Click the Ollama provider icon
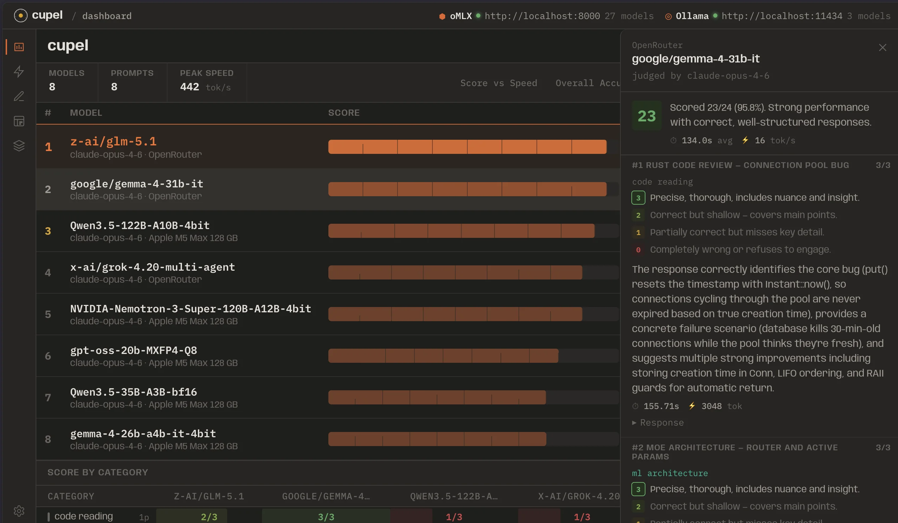The image size is (898, 523). [x=668, y=16]
